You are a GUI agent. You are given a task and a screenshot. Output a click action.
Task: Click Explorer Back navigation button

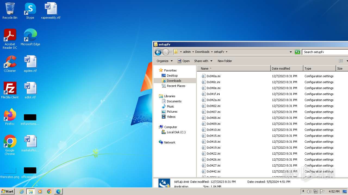coord(158,52)
